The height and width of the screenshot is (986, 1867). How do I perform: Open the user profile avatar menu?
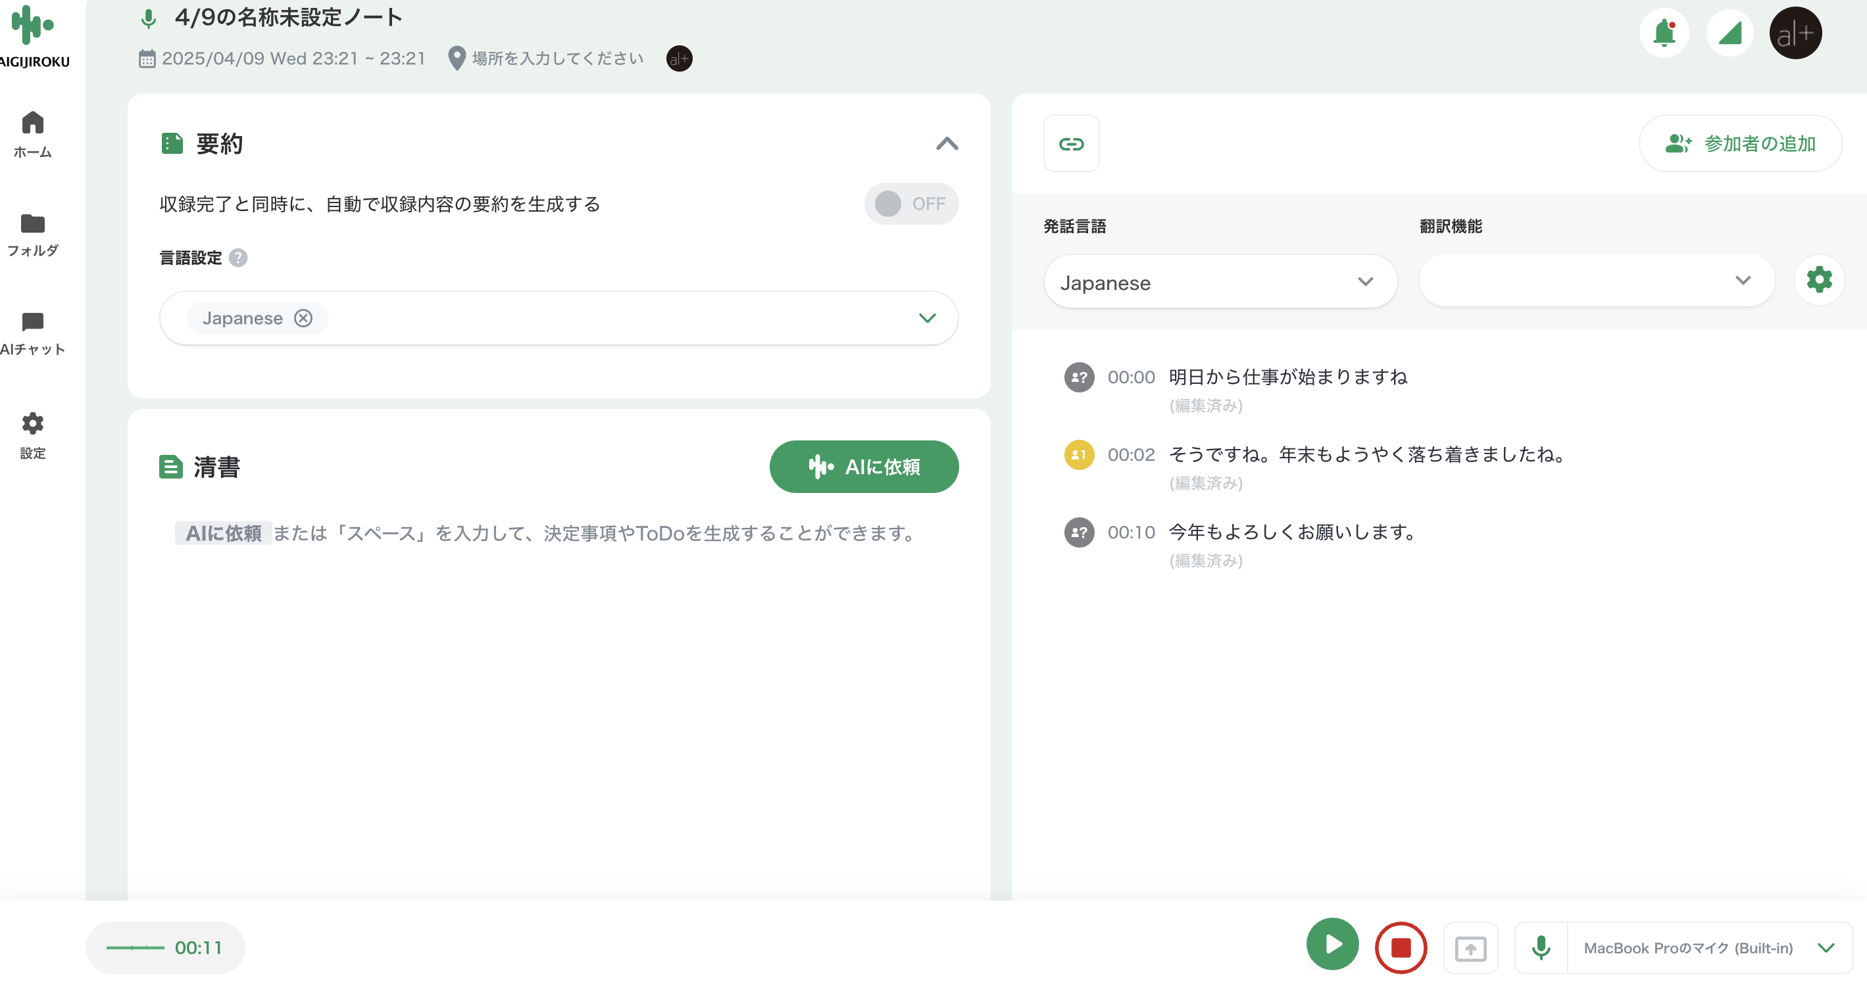[1795, 34]
